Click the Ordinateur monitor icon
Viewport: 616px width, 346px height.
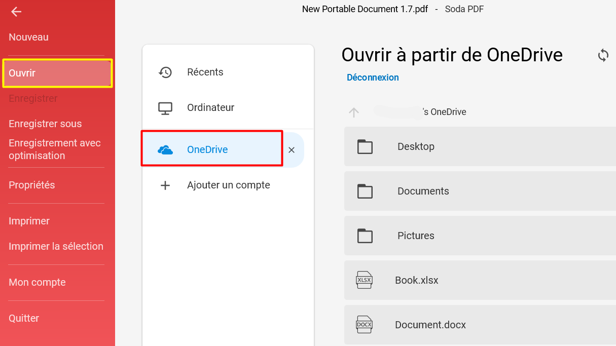tap(165, 108)
